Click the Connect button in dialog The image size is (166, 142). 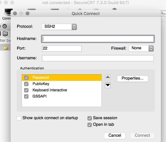[142, 135]
